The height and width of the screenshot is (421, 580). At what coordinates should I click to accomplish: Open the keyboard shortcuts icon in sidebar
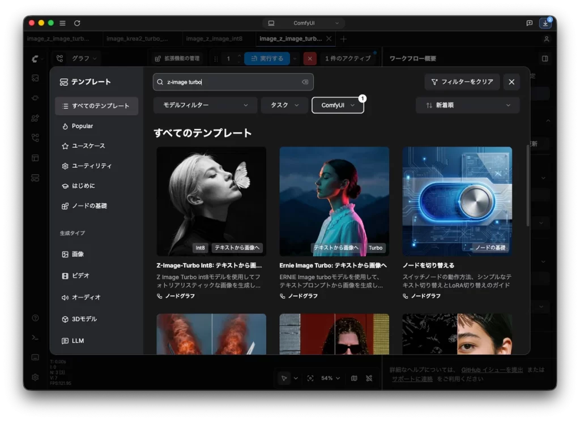pos(35,357)
